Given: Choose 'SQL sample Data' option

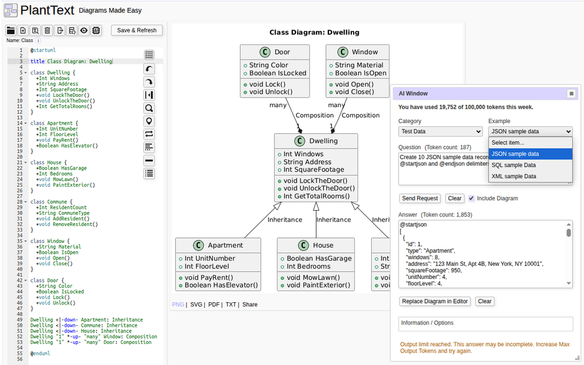Looking at the screenshot, I should pos(530,165).
